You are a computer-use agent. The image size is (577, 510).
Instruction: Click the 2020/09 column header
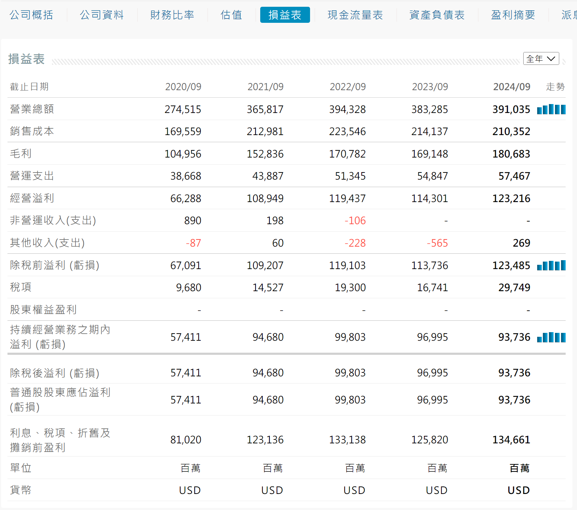click(183, 87)
